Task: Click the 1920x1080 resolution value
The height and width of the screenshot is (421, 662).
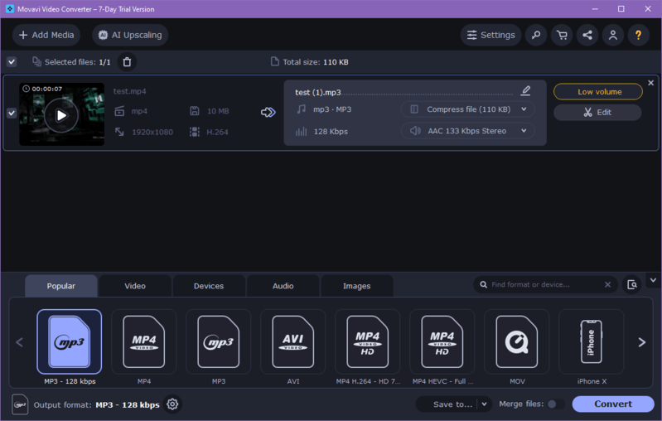Action: 152,132
